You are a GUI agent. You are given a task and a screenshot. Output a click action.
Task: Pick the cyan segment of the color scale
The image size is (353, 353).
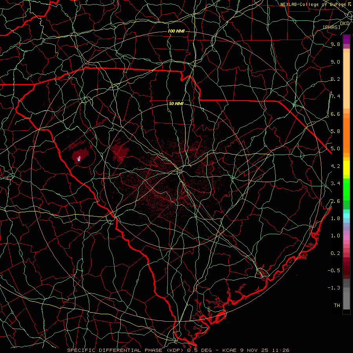(346, 216)
